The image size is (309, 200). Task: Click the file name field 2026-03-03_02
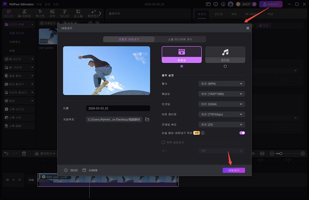(118, 108)
